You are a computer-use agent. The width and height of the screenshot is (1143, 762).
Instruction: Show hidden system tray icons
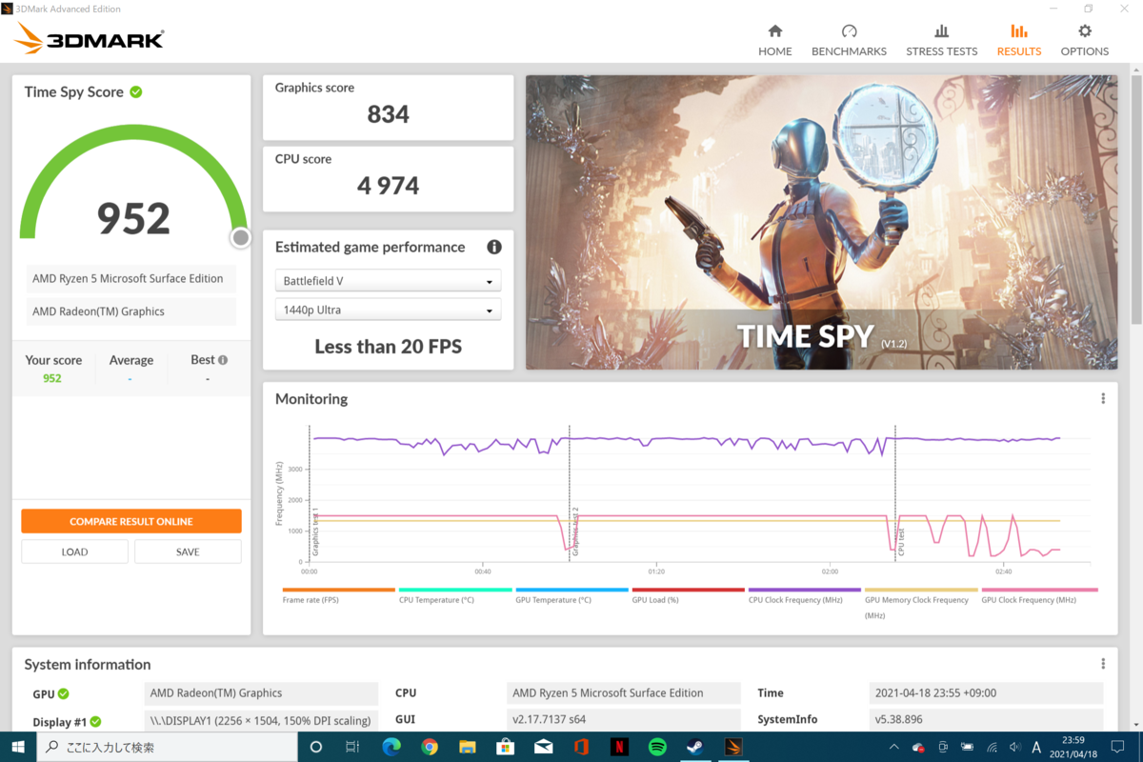pyautogui.click(x=895, y=748)
